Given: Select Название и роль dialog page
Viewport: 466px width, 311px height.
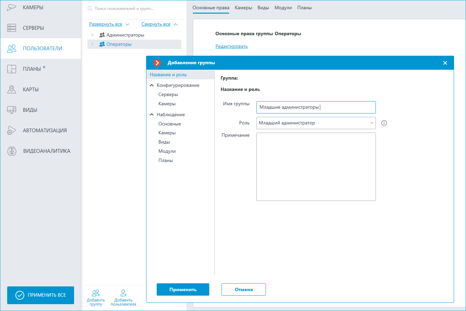Looking at the screenshot, I should tap(180, 75).
